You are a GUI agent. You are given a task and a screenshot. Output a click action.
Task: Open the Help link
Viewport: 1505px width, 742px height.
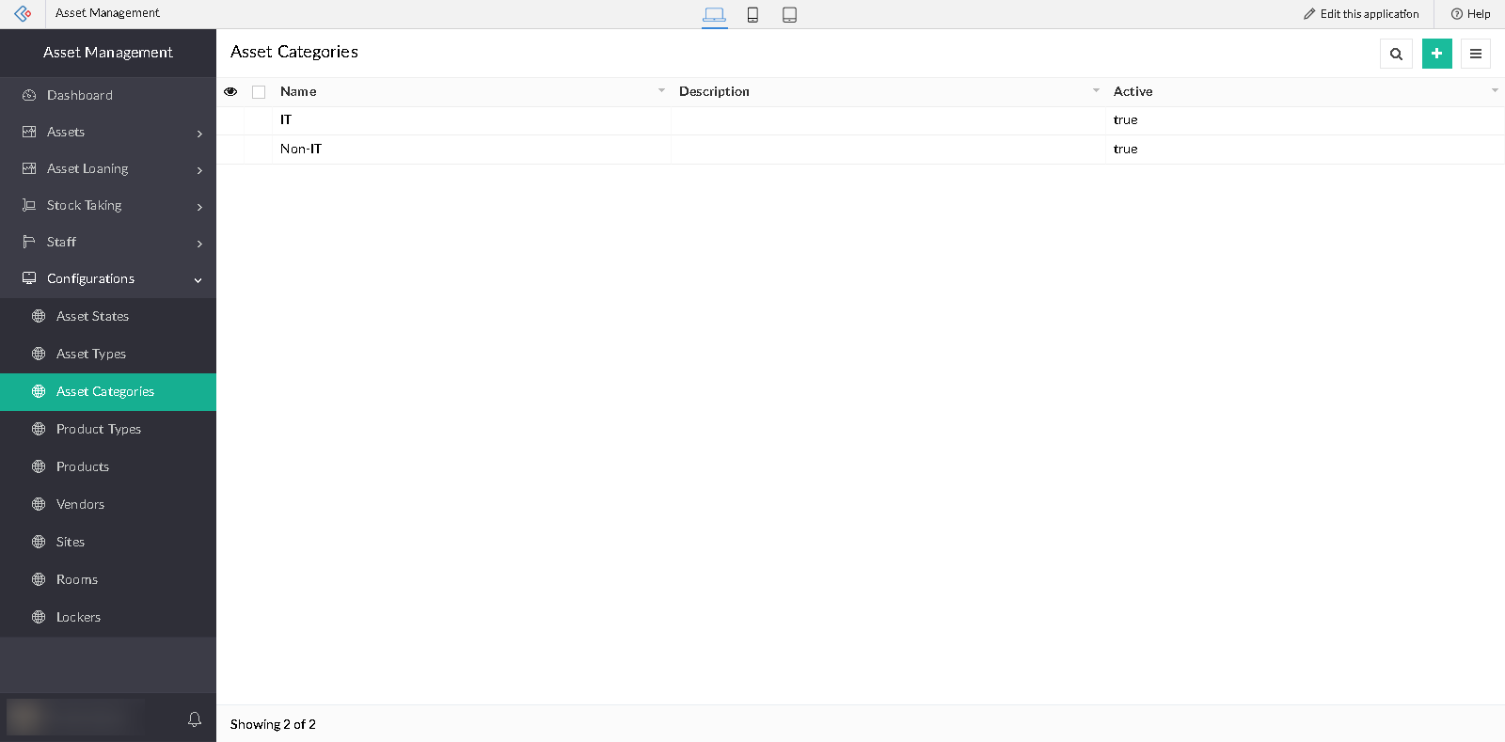tap(1470, 14)
